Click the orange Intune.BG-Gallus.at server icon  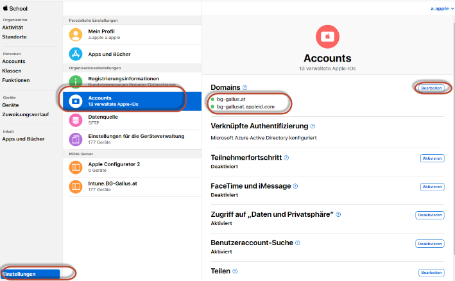click(x=76, y=187)
